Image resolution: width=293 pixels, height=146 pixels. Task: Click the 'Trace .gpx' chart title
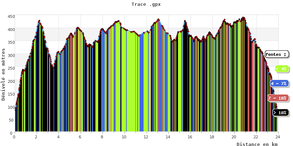(146, 4)
